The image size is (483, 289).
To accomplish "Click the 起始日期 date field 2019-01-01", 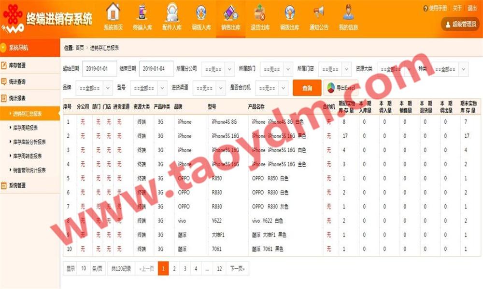I will click(99, 69).
